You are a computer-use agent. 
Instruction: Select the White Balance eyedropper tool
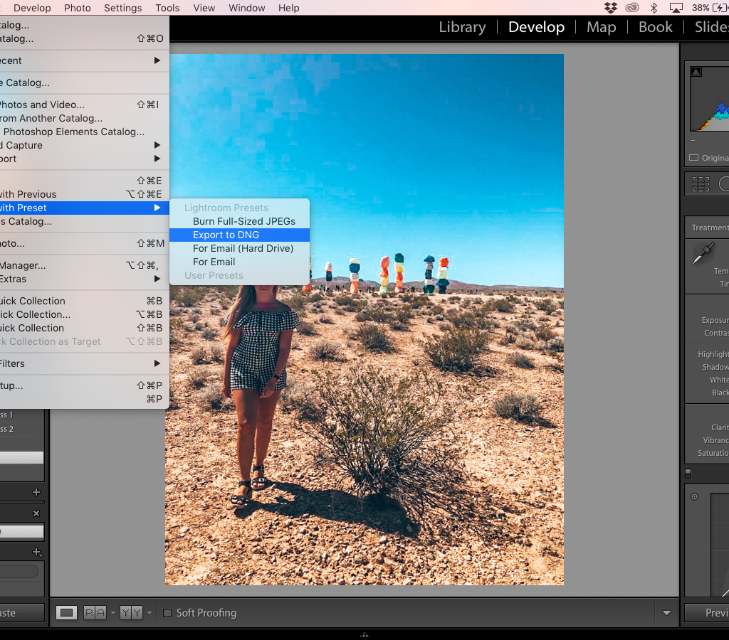(702, 252)
